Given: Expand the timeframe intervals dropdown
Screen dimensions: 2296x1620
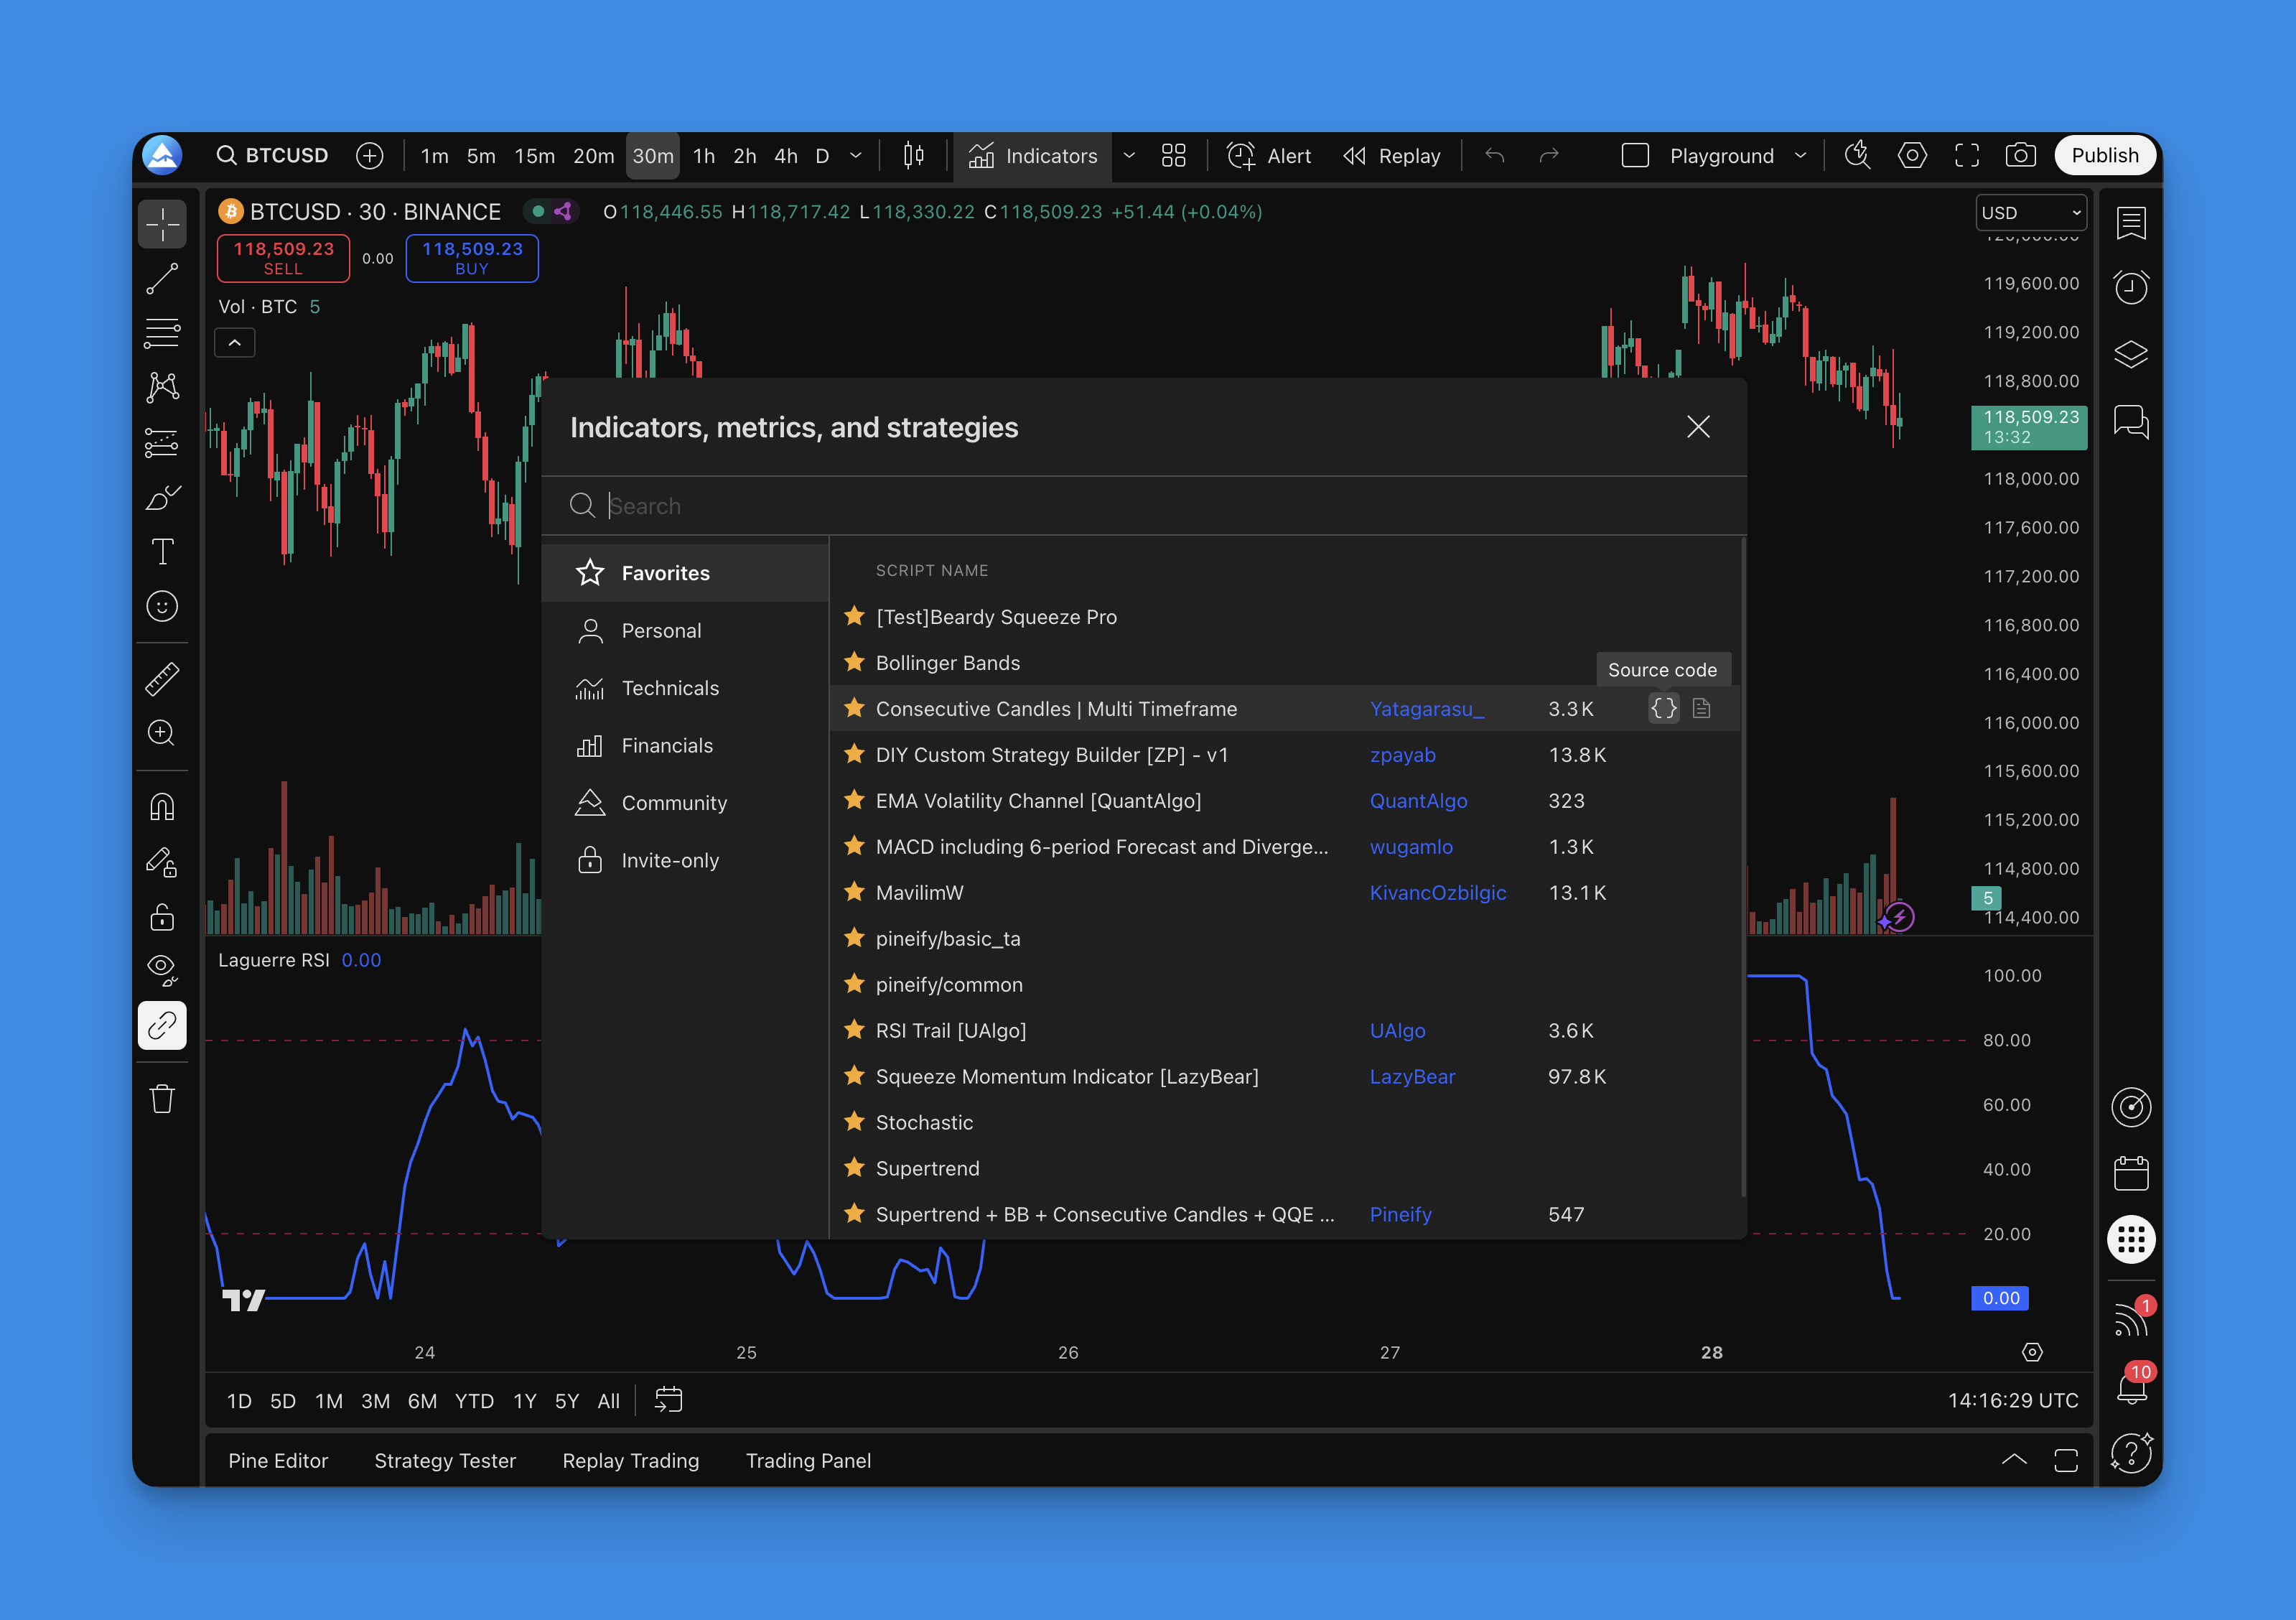Looking at the screenshot, I should (x=856, y=156).
